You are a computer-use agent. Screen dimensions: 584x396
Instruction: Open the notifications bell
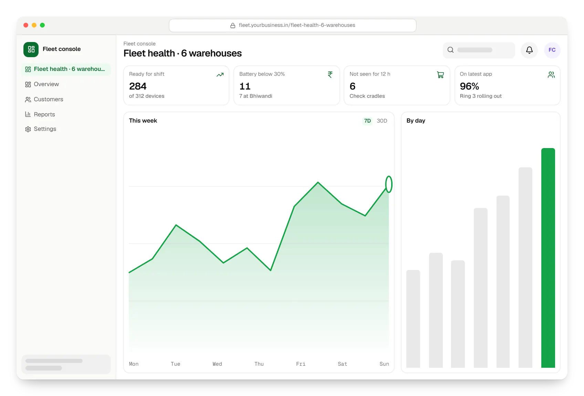[x=529, y=50]
